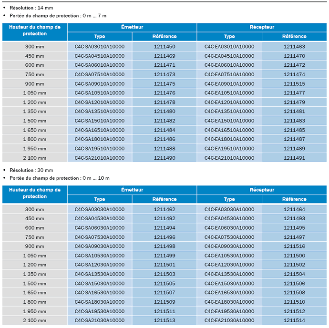Click reference 1211503
Image resolution: width=329 pixels, height=328 pixels.
pyautogui.click(x=164, y=274)
